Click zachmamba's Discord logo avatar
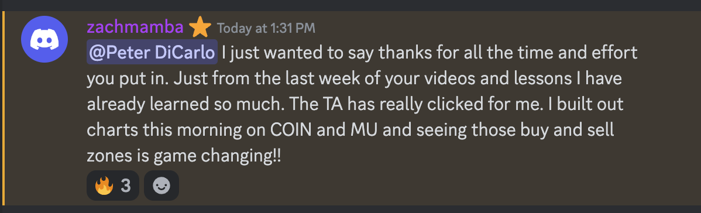Image resolution: width=701 pixels, height=213 pixels. click(x=44, y=39)
